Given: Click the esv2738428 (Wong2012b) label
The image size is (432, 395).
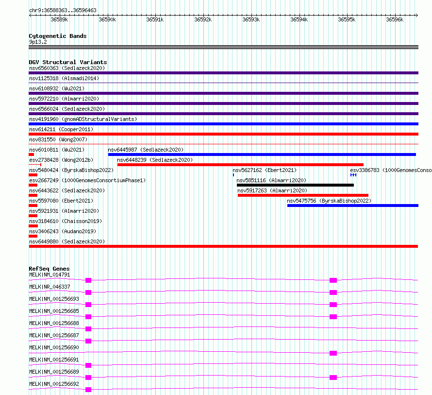Looking at the screenshot, I should (61, 160).
